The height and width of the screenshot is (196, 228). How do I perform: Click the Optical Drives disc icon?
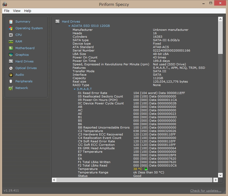click(11, 68)
